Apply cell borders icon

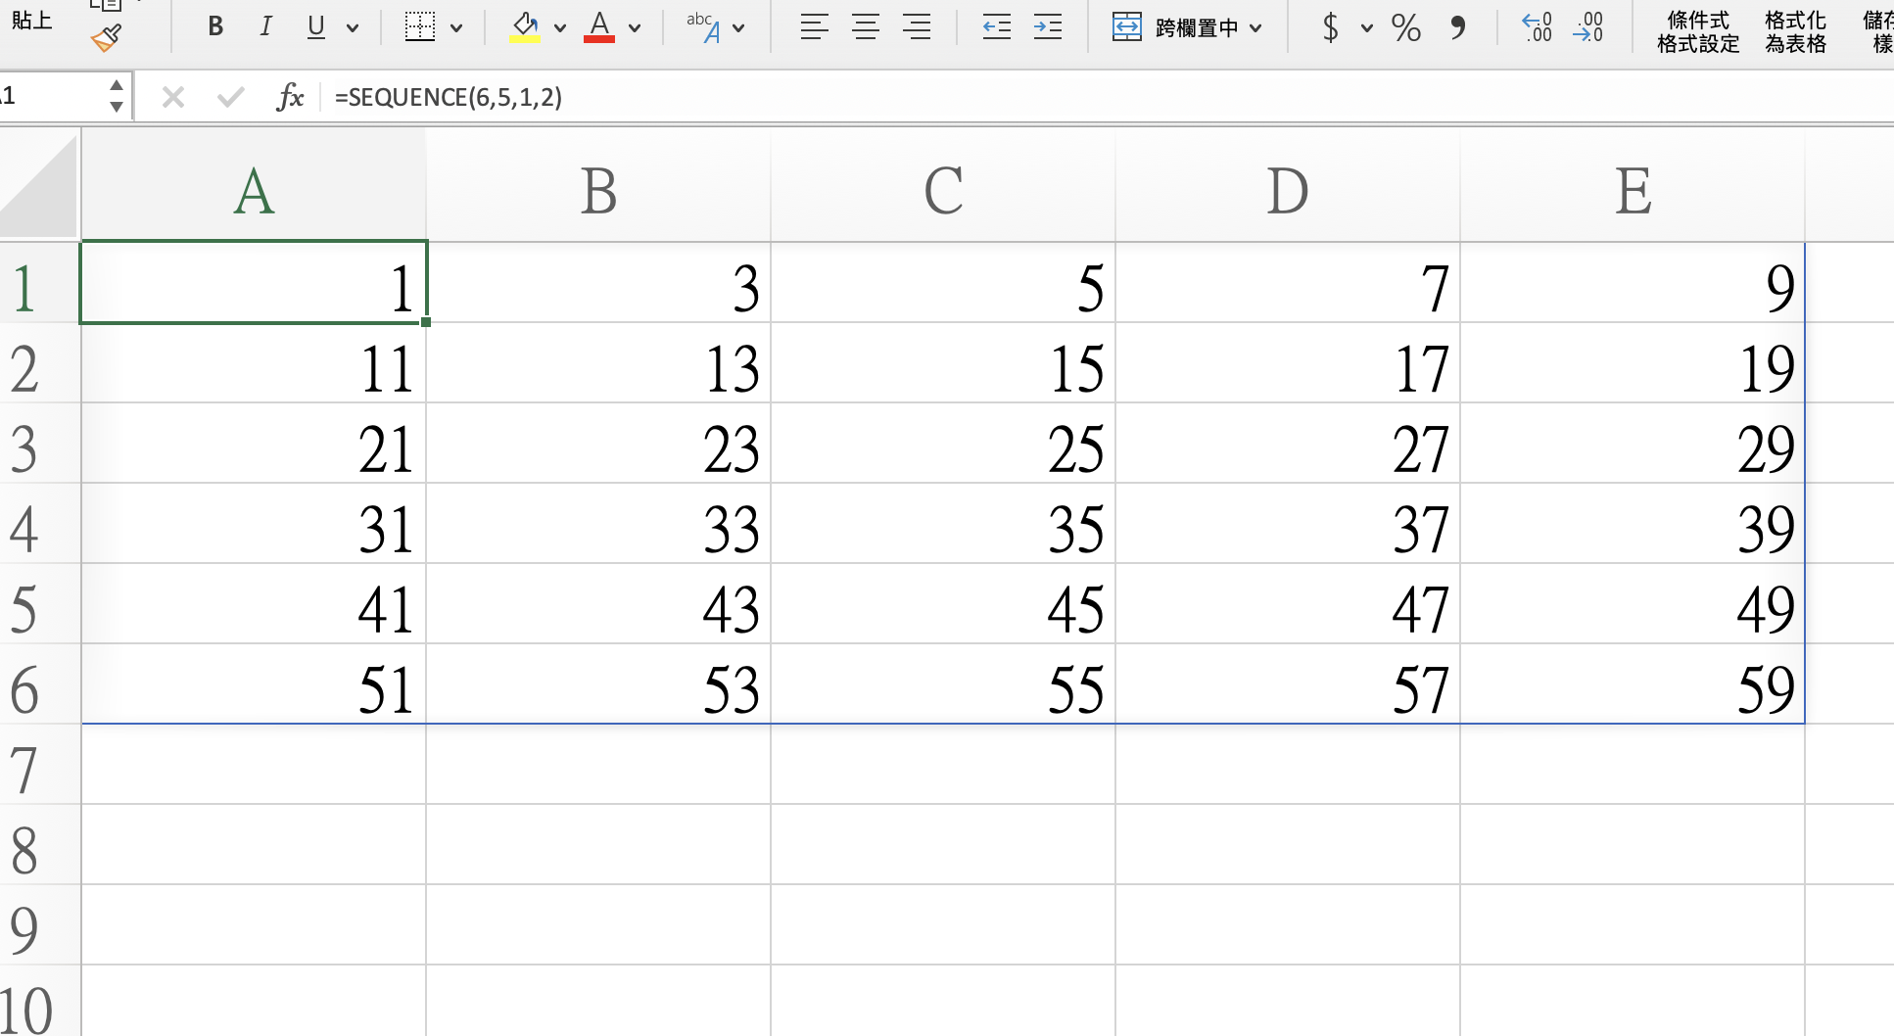click(420, 27)
